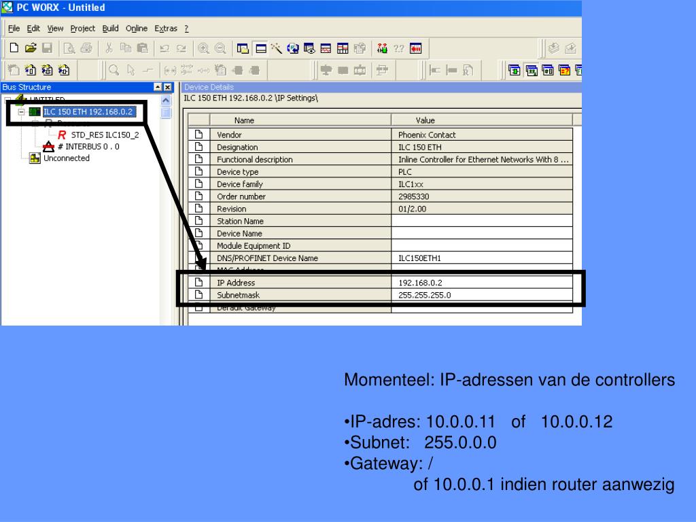Select STD_RES ILC150_2 resource node
Screen dimensions: 696x522
point(105,135)
